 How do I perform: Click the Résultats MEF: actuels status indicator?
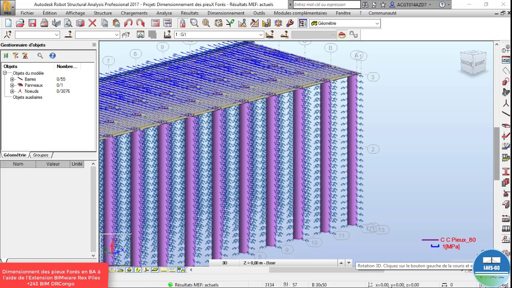tap(194, 285)
